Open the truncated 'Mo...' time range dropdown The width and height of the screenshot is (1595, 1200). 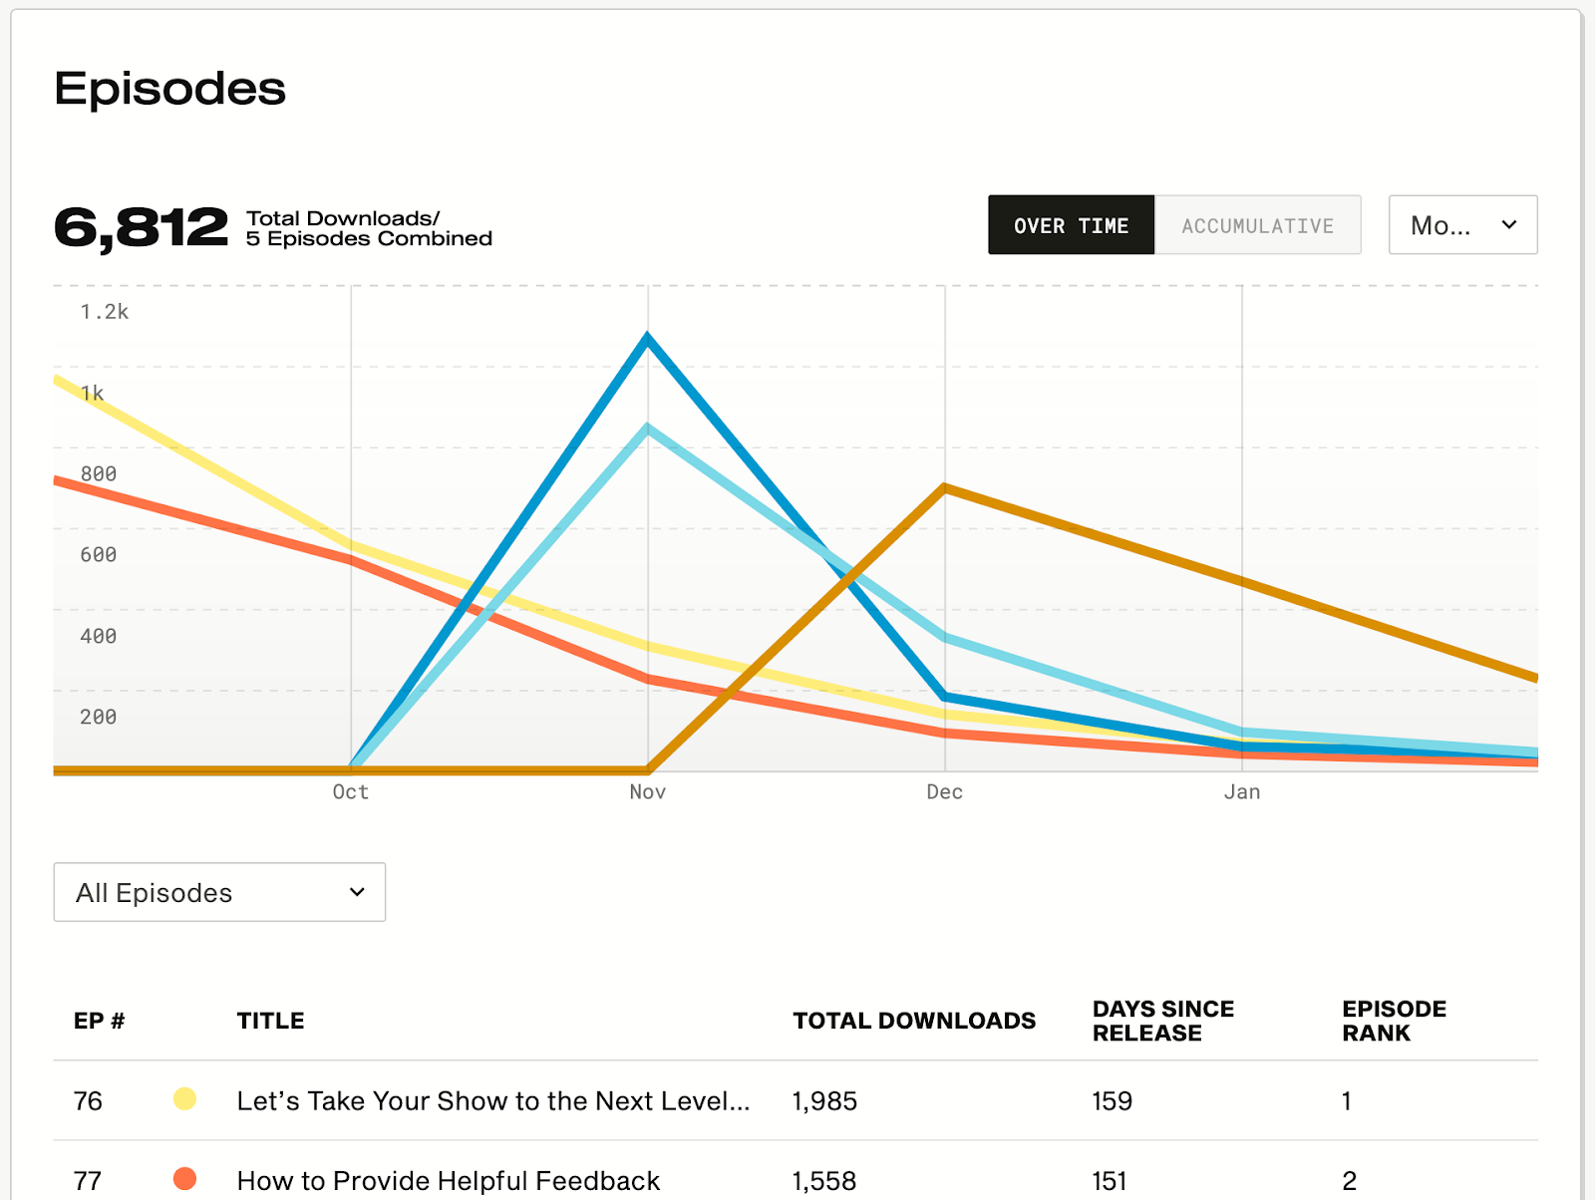pos(1462,225)
